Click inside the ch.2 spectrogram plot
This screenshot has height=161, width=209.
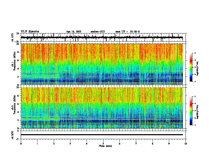click(x=102, y=108)
